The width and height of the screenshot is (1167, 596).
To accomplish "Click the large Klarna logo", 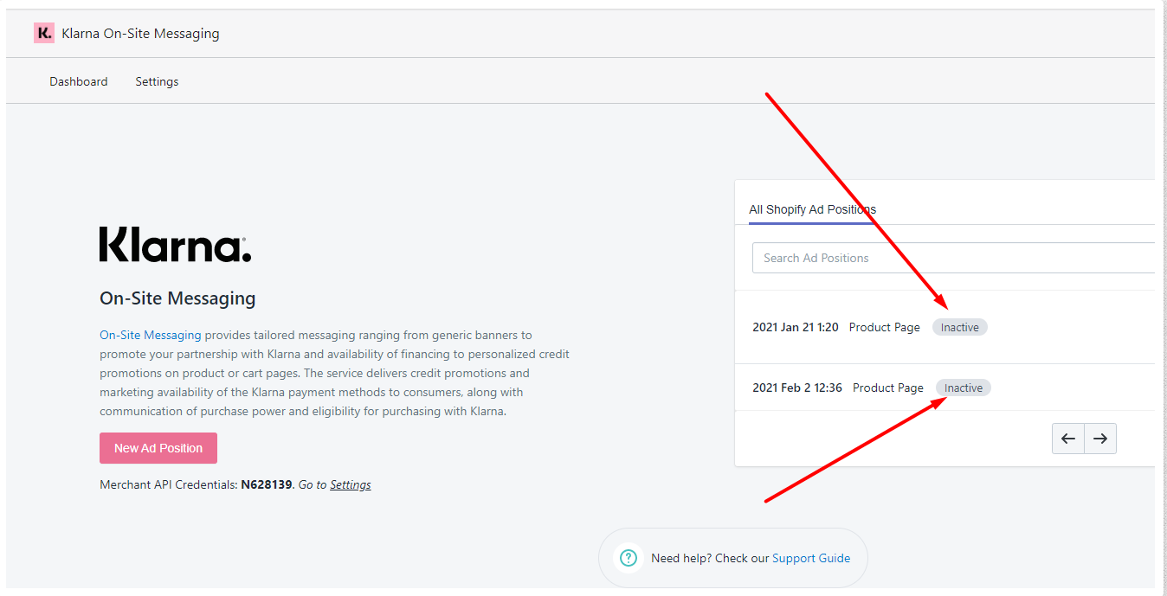I will (x=175, y=245).
